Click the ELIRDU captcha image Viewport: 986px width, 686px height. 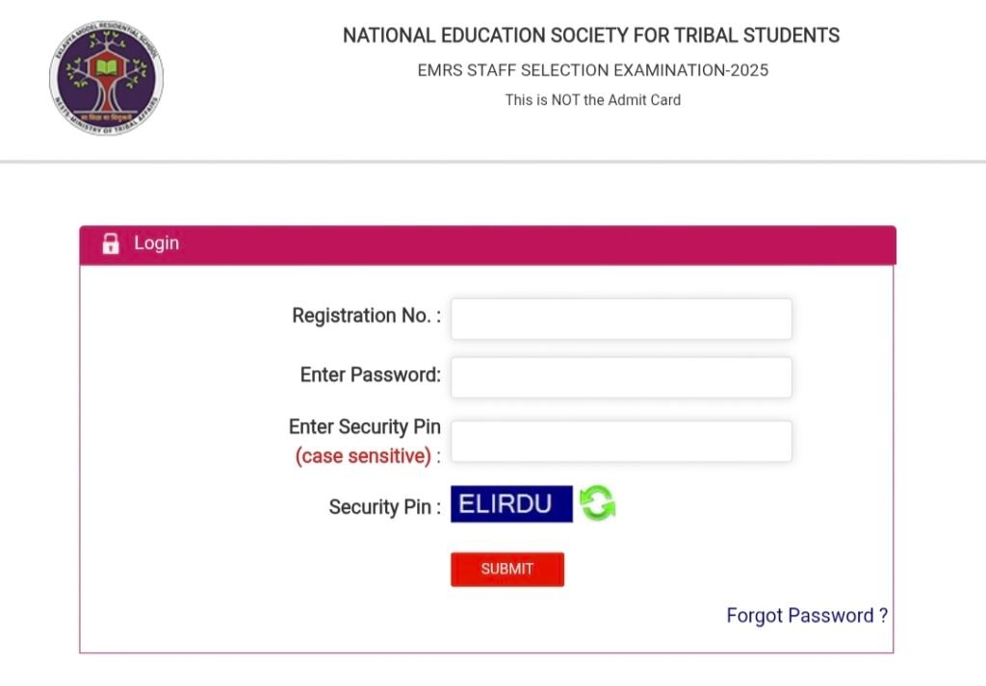click(x=511, y=504)
